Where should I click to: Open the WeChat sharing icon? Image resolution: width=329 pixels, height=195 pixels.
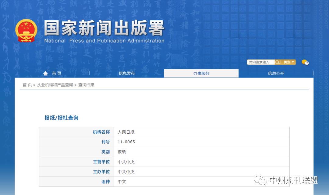[305, 62]
